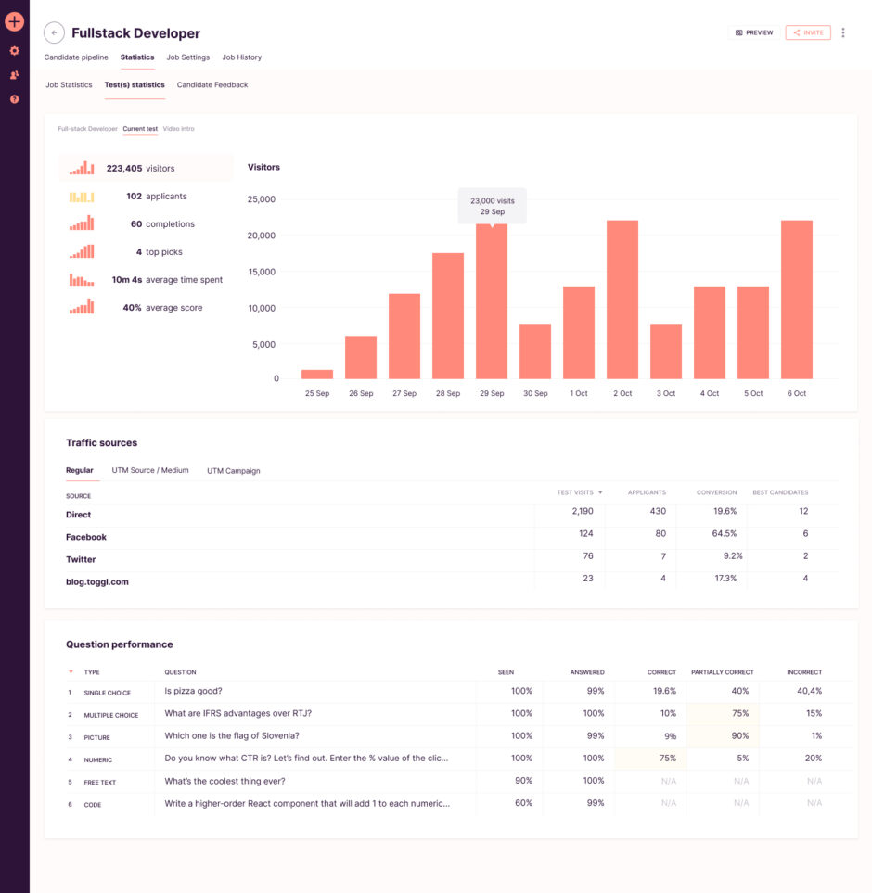Click the INVITE button
Image resolution: width=872 pixels, height=893 pixels.
pyautogui.click(x=807, y=32)
